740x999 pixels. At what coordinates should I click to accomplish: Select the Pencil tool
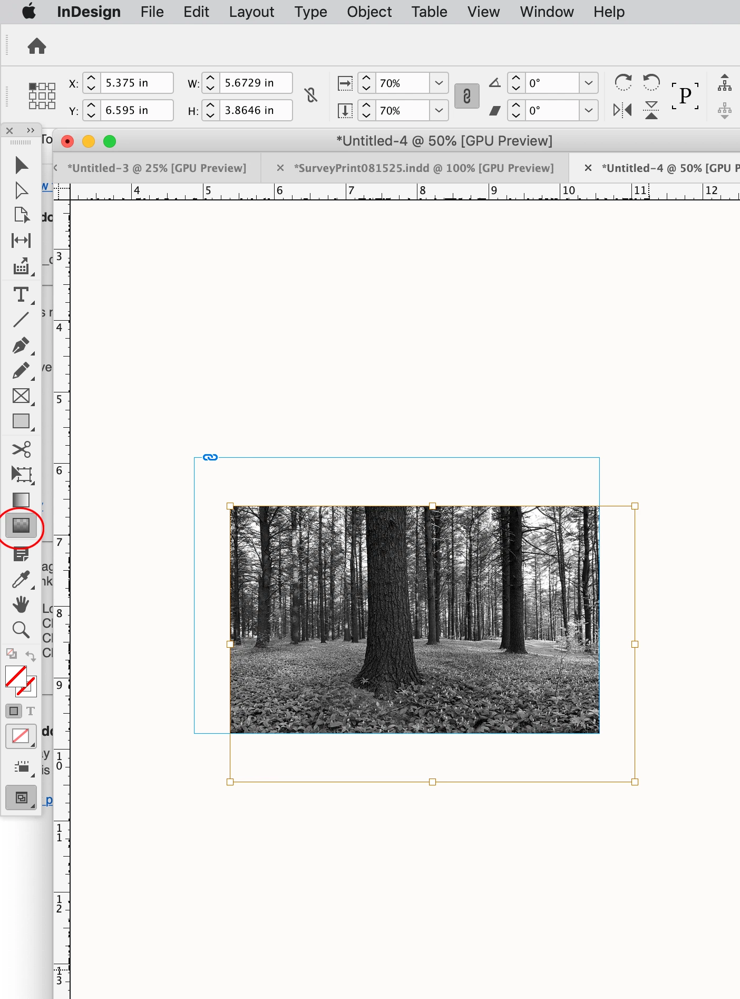point(21,371)
